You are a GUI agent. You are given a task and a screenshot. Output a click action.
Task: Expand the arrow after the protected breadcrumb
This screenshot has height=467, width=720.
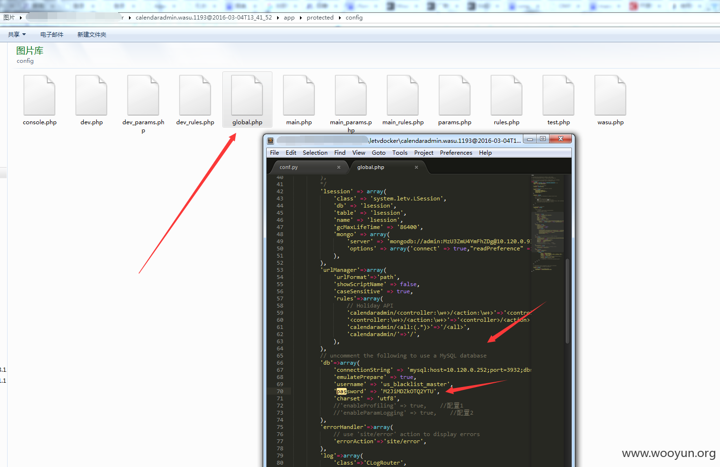click(340, 18)
